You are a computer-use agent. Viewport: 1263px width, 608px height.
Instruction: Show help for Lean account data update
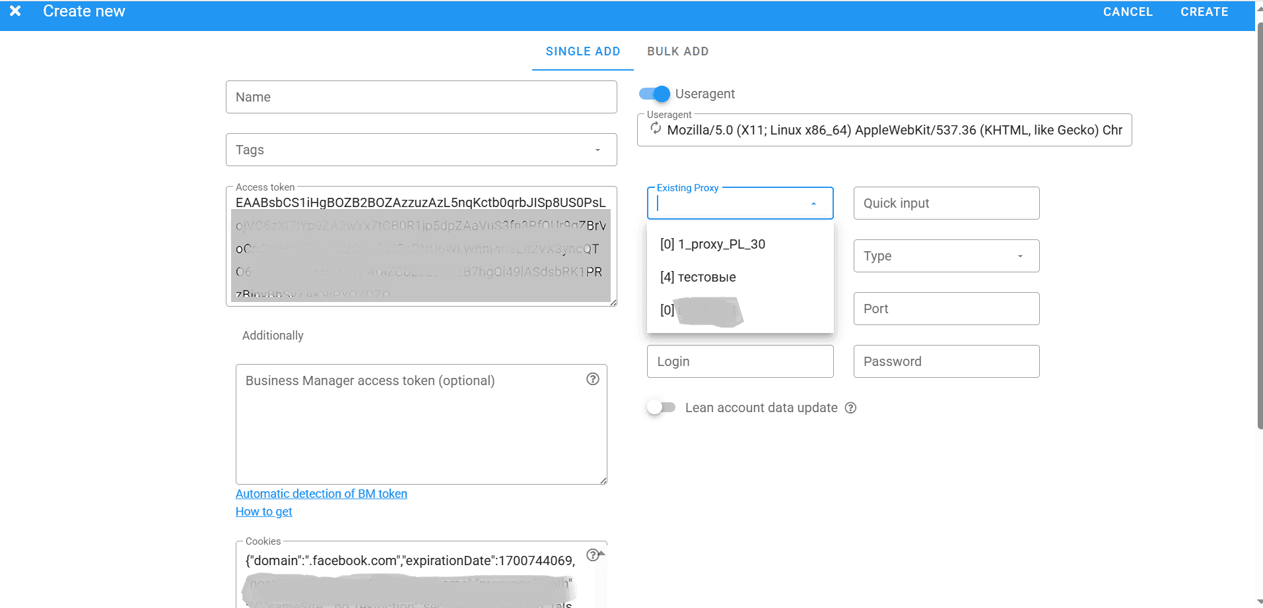(x=850, y=408)
